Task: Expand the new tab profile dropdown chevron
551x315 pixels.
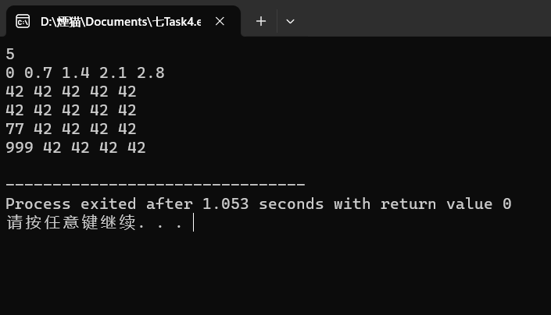Action: coord(290,21)
